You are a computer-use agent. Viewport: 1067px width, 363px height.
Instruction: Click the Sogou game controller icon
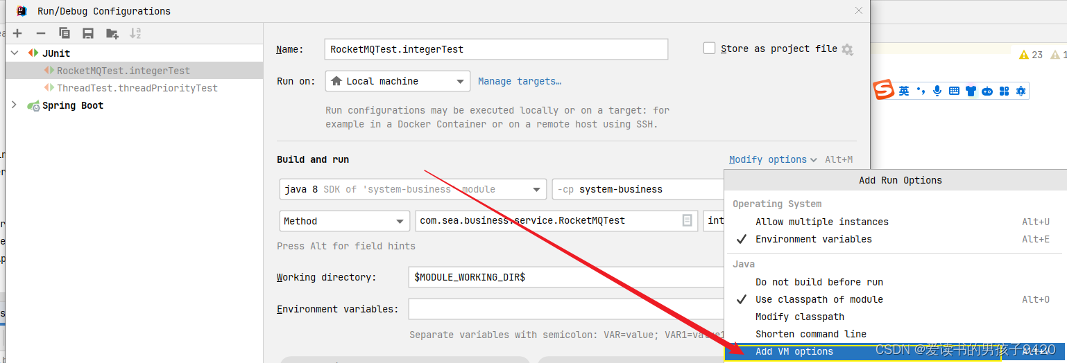987,91
